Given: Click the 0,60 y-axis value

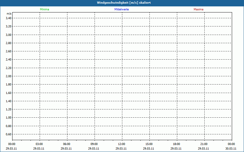Looking at the screenshot, I should [9, 134].
